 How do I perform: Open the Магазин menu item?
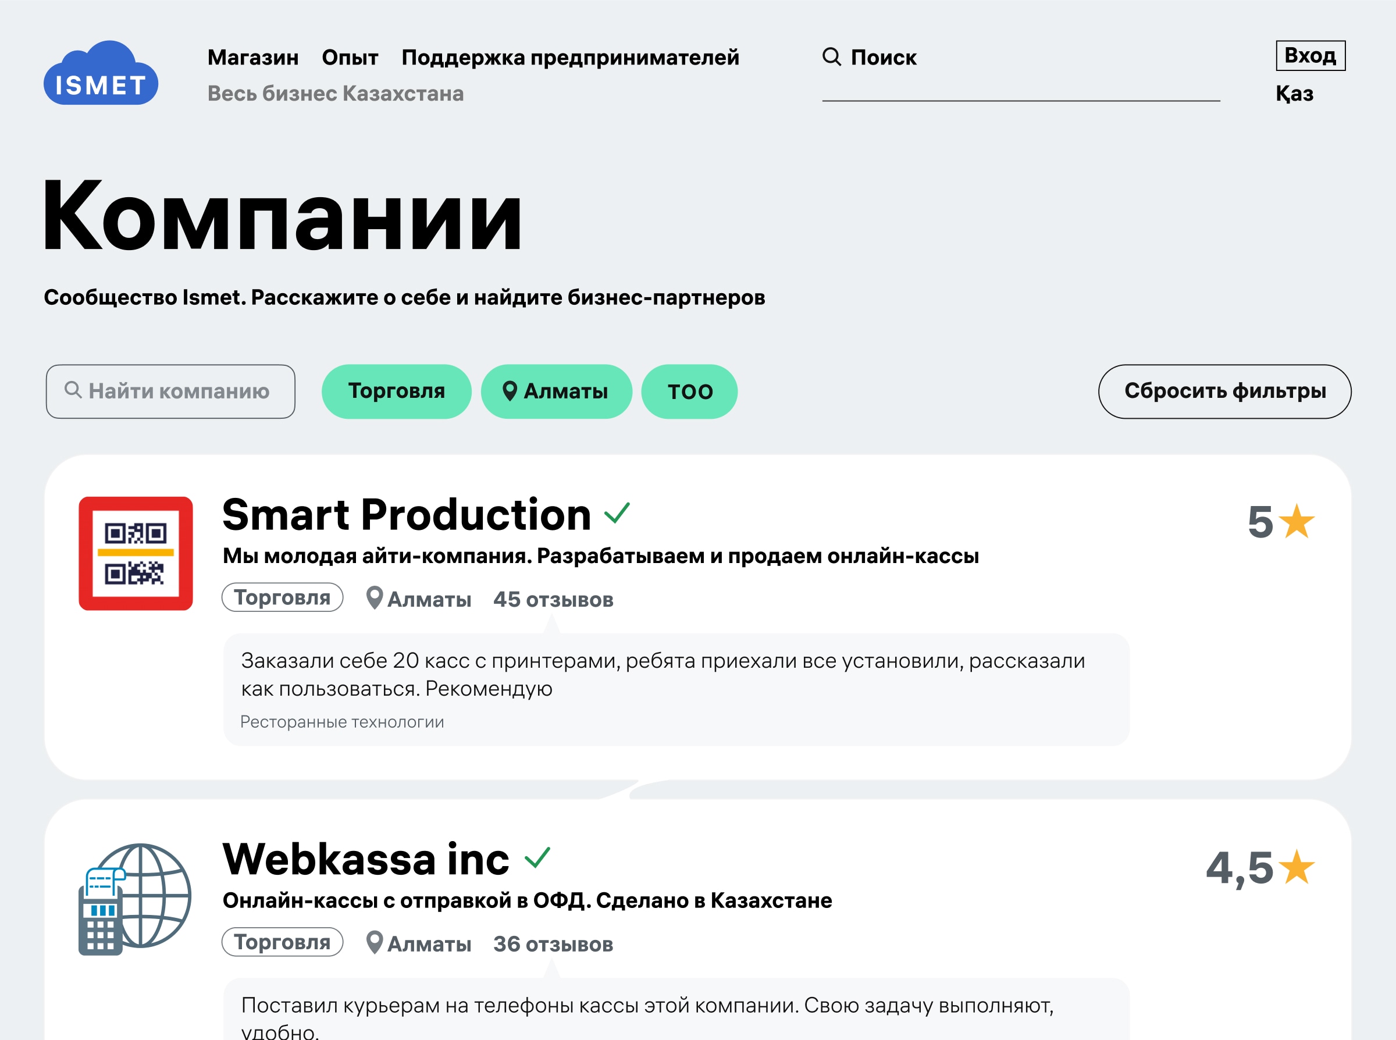pyautogui.click(x=253, y=57)
